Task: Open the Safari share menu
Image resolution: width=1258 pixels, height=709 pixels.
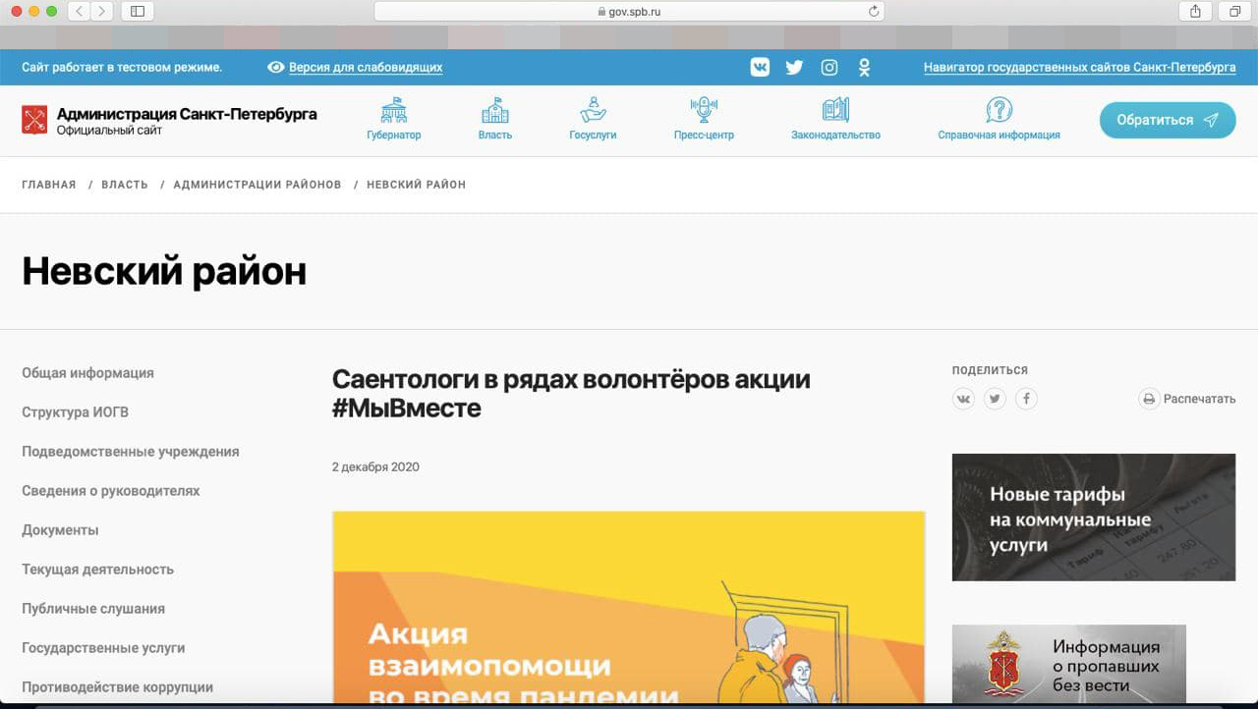Action: [x=1195, y=11]
